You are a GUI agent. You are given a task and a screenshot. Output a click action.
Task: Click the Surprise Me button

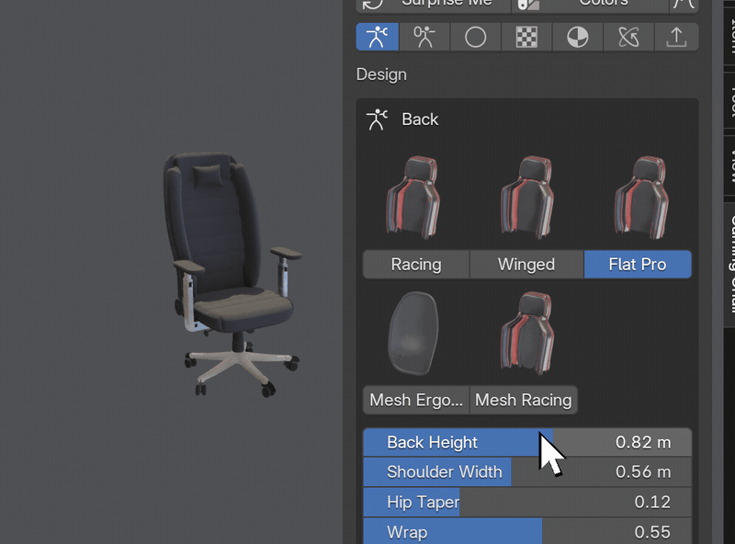click(x=434, y=5)
